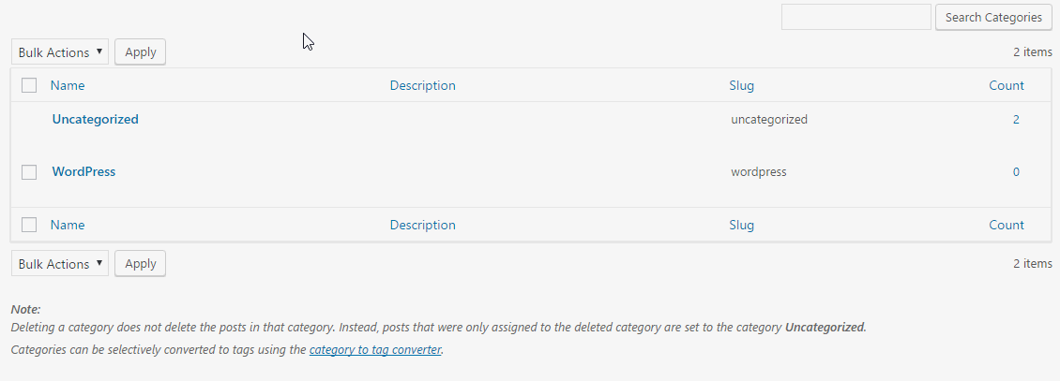1060x381 pixels.
Task: Sort by the top Slug column header
Action: click(x=741, y=85)
